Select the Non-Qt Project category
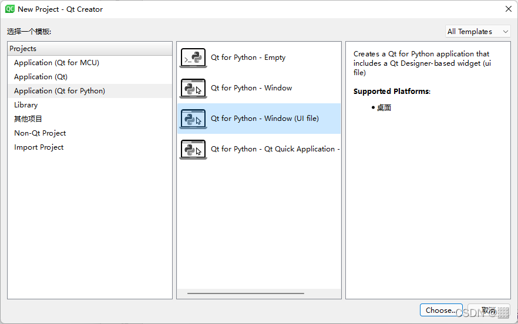This screenshot has width=518, height=324. point(89,133)
